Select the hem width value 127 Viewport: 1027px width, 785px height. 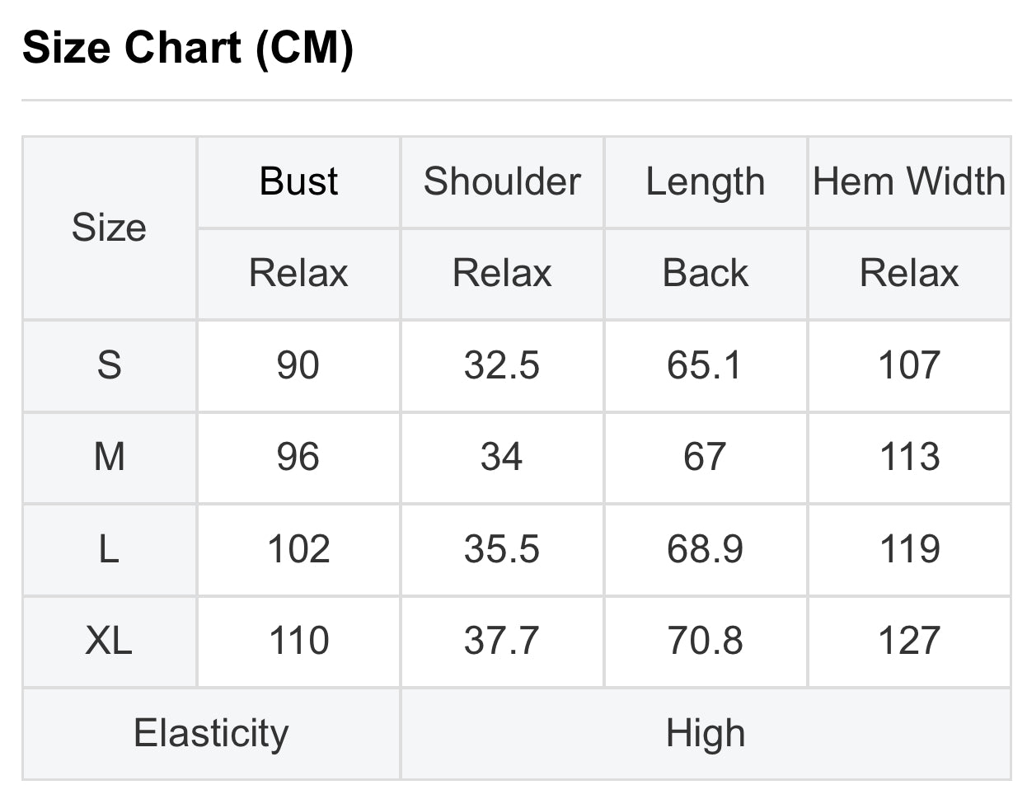909,641
